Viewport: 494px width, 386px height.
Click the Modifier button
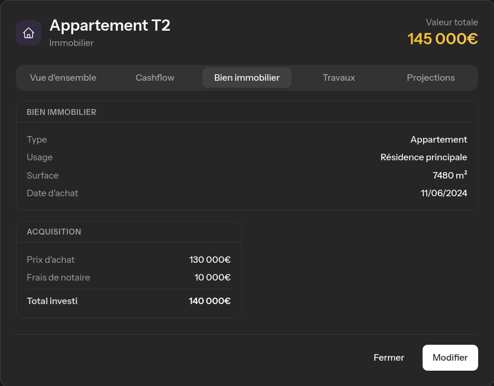[450, 357]
